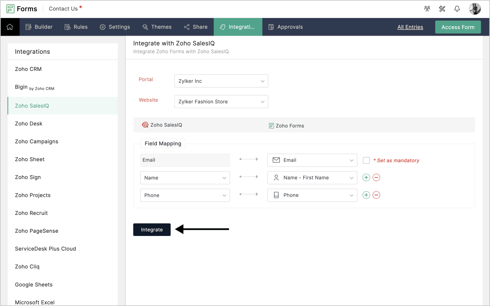Open the home icon in navigation bar
490x306 pixels.
[10, 27]
